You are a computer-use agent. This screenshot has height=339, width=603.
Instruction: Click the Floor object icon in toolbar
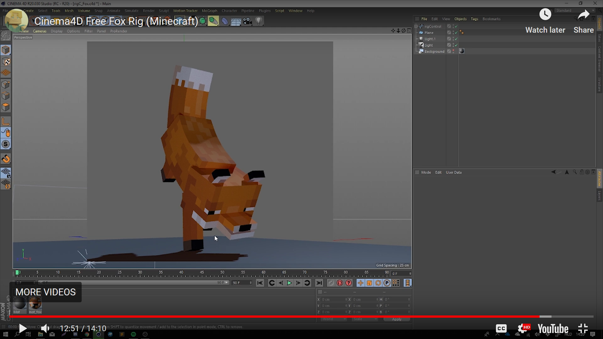point(236,21)
